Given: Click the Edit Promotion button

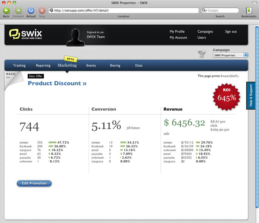Looking at the screenshot, I should (34, 183).
